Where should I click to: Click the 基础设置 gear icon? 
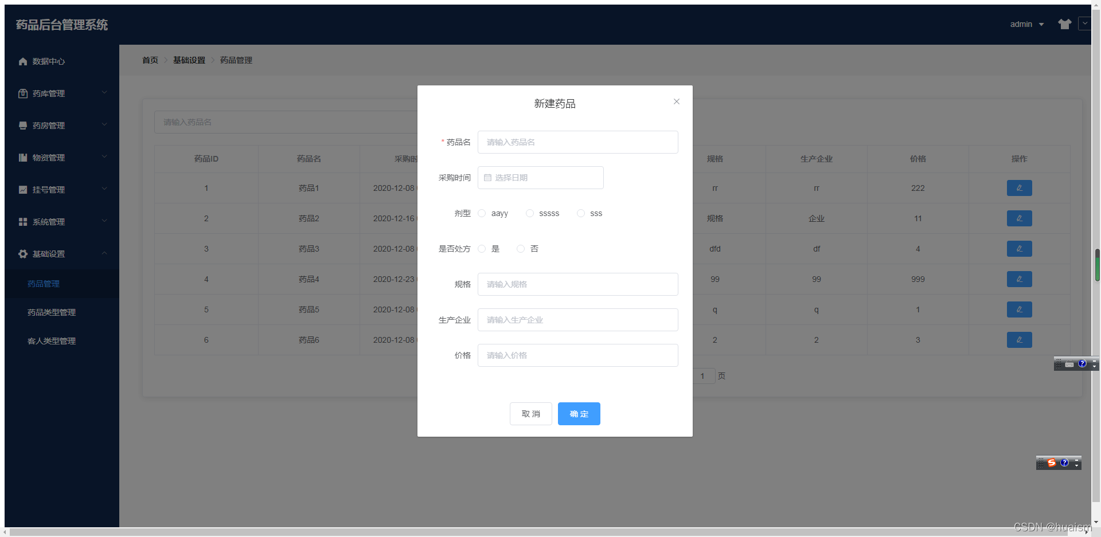[23, 254]
